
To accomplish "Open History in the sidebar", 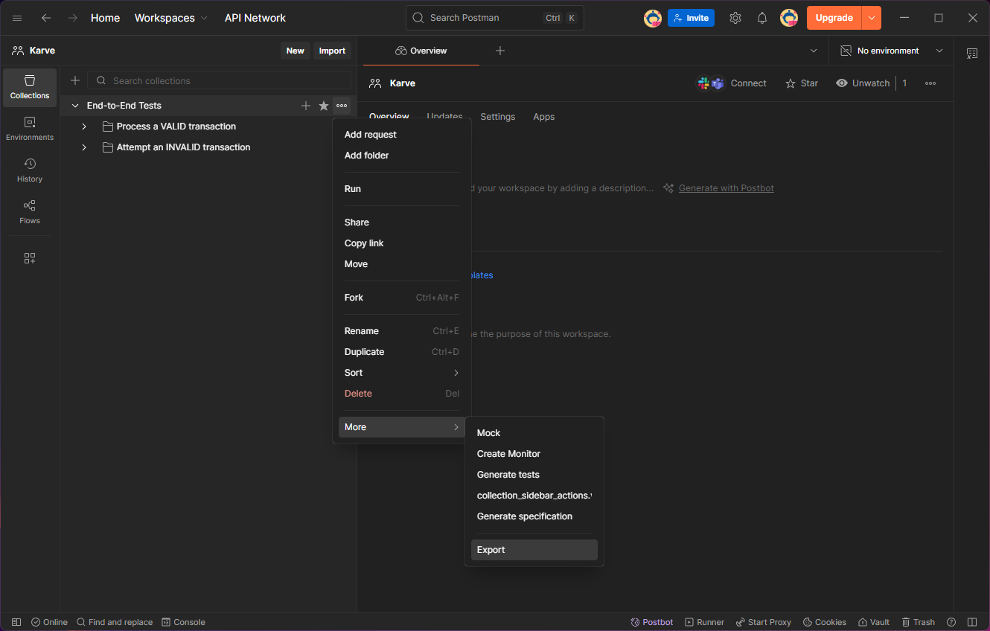I will tap(30, 170).
